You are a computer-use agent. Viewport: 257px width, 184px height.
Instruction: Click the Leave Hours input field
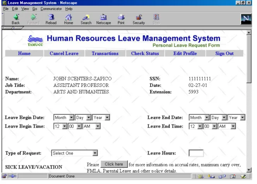pyautogui.click(x=196, y=153)
